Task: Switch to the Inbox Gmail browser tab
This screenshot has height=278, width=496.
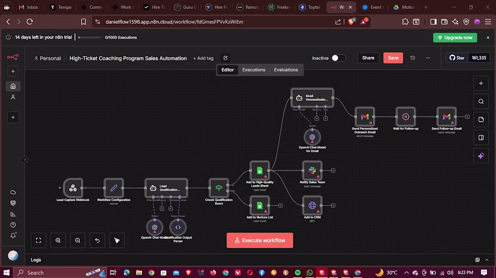Action: coord(28,7)
